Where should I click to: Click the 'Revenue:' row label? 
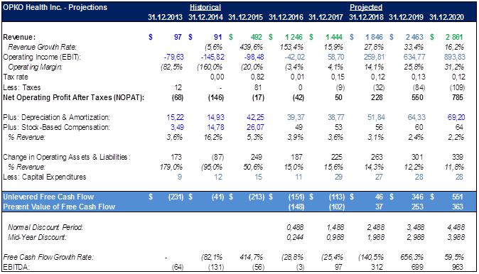pos(19,37)
